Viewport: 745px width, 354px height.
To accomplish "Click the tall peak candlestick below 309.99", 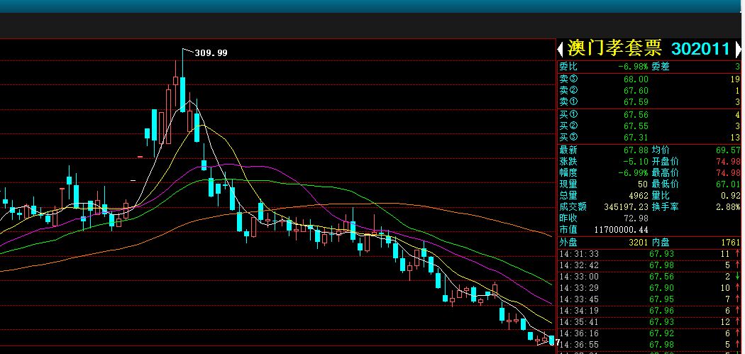I will (x=182, y=80).
